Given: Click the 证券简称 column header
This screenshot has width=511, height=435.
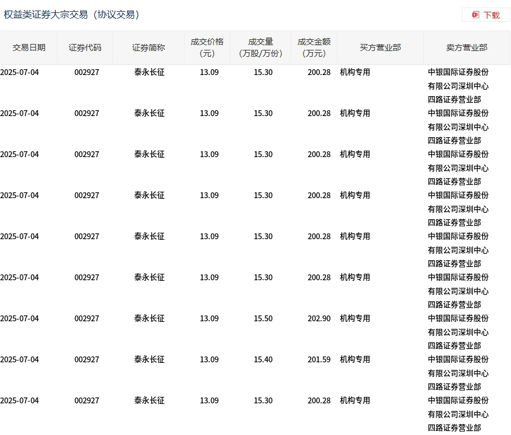Looking at the screenshot, I should point(148,47).
